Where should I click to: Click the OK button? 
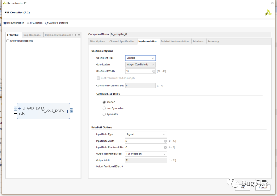tap(243, 188)
